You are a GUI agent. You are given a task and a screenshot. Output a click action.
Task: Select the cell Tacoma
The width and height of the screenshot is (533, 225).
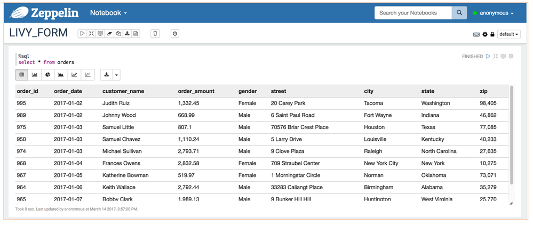pyautogui.click(x=373, y=103)
